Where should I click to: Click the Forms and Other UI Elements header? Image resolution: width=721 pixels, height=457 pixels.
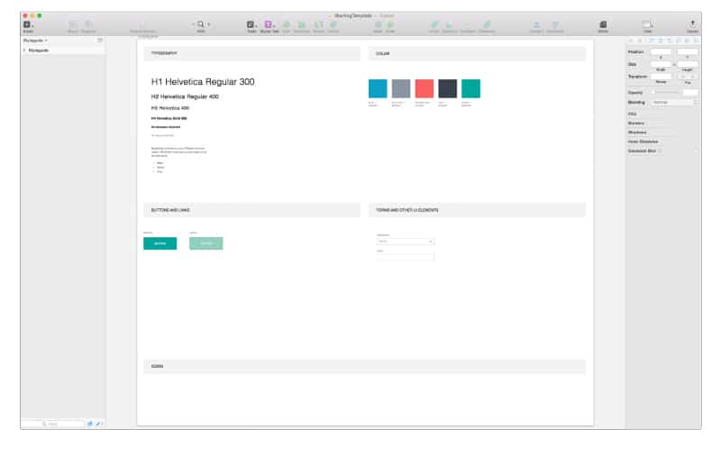pos(477,210)
